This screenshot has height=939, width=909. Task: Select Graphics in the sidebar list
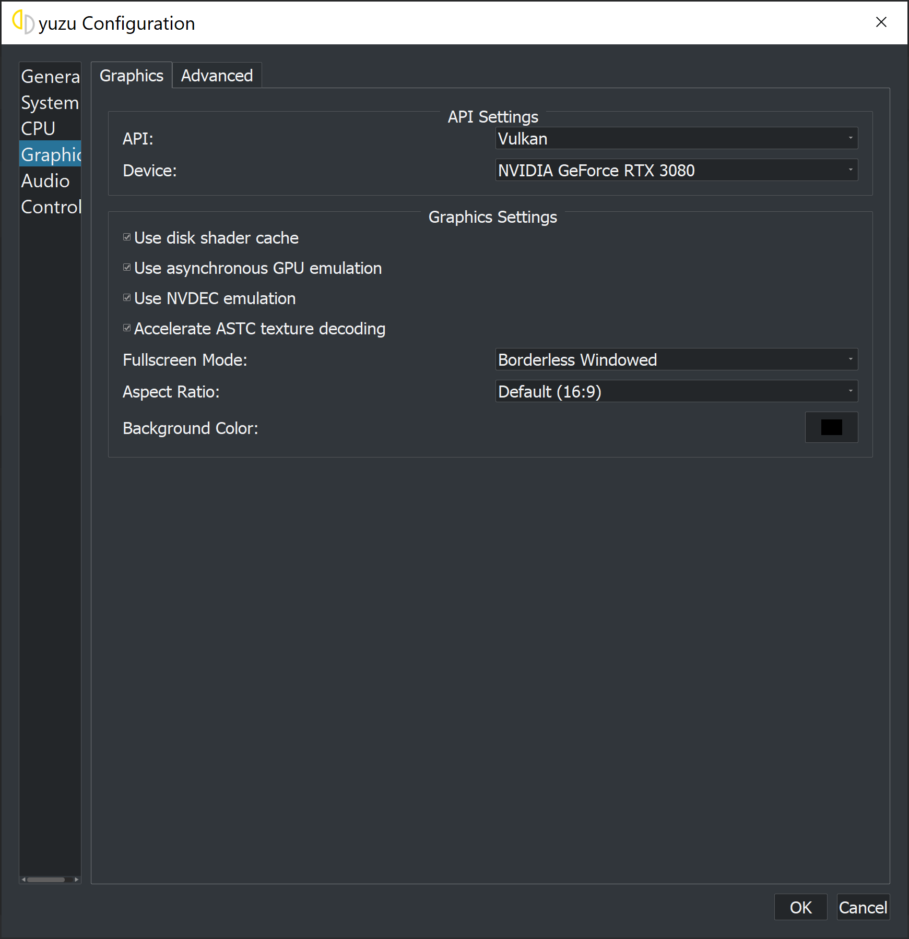pyautogui.click(x=50, y=154)
